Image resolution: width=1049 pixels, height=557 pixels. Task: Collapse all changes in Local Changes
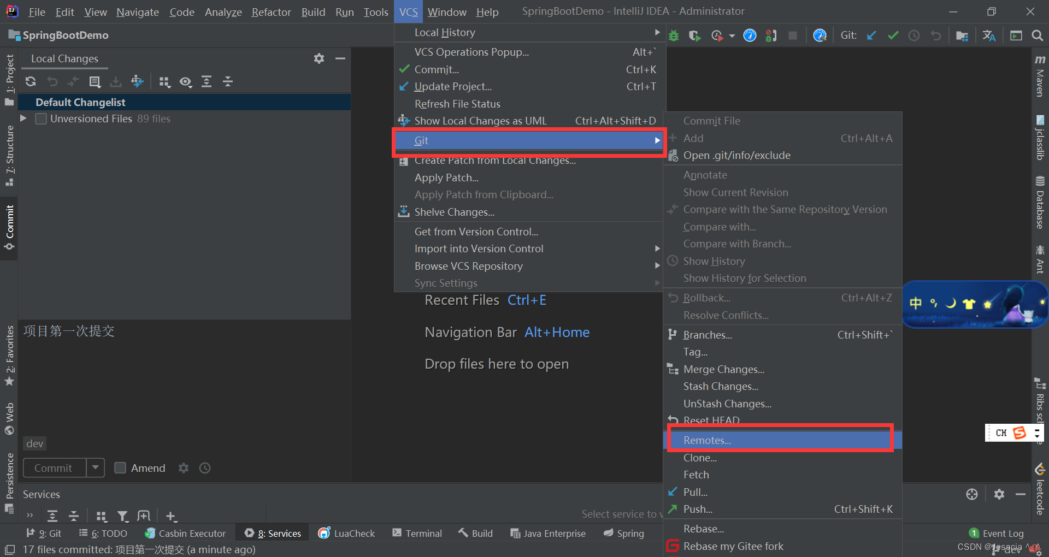tap(228, 81)
